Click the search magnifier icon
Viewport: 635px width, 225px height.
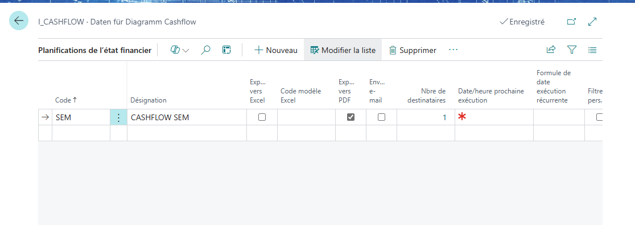pyautogui.click(x=206, y=50)
